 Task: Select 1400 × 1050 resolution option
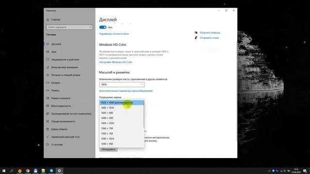(122, 123)
